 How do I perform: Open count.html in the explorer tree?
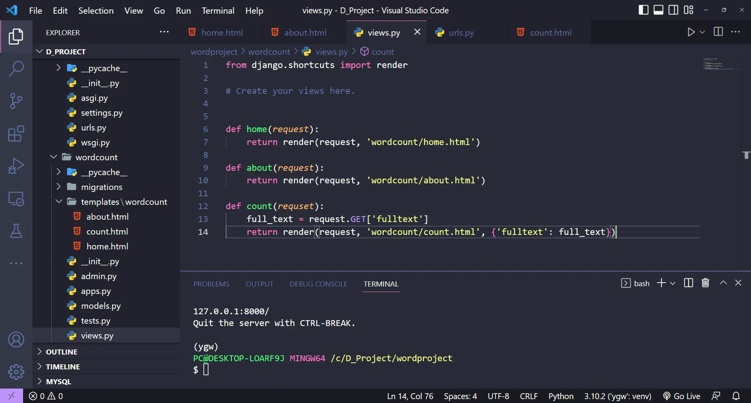point(107,231)
